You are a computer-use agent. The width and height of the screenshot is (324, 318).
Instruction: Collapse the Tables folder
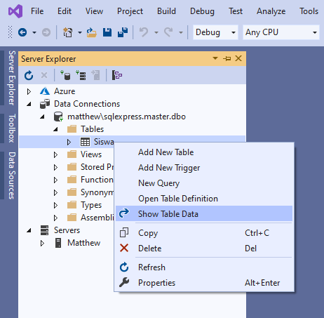pos(55,129)
